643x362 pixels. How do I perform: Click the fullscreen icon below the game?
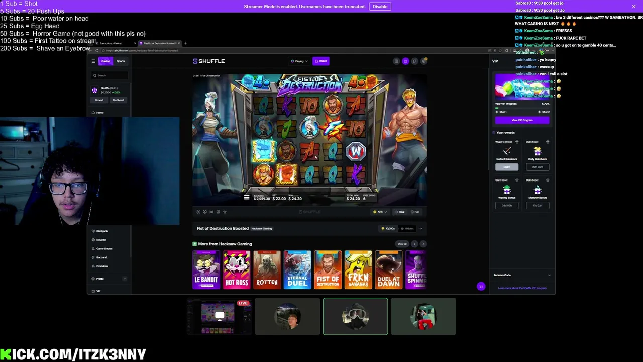[198, 212]
